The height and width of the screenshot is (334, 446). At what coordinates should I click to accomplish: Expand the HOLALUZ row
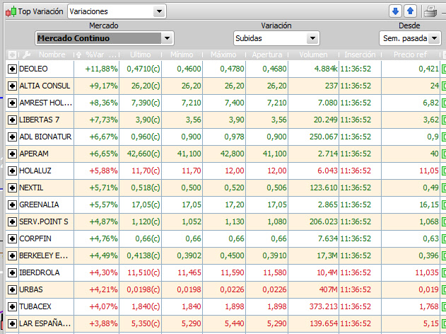pyautogui.click(x=12, y=171)
